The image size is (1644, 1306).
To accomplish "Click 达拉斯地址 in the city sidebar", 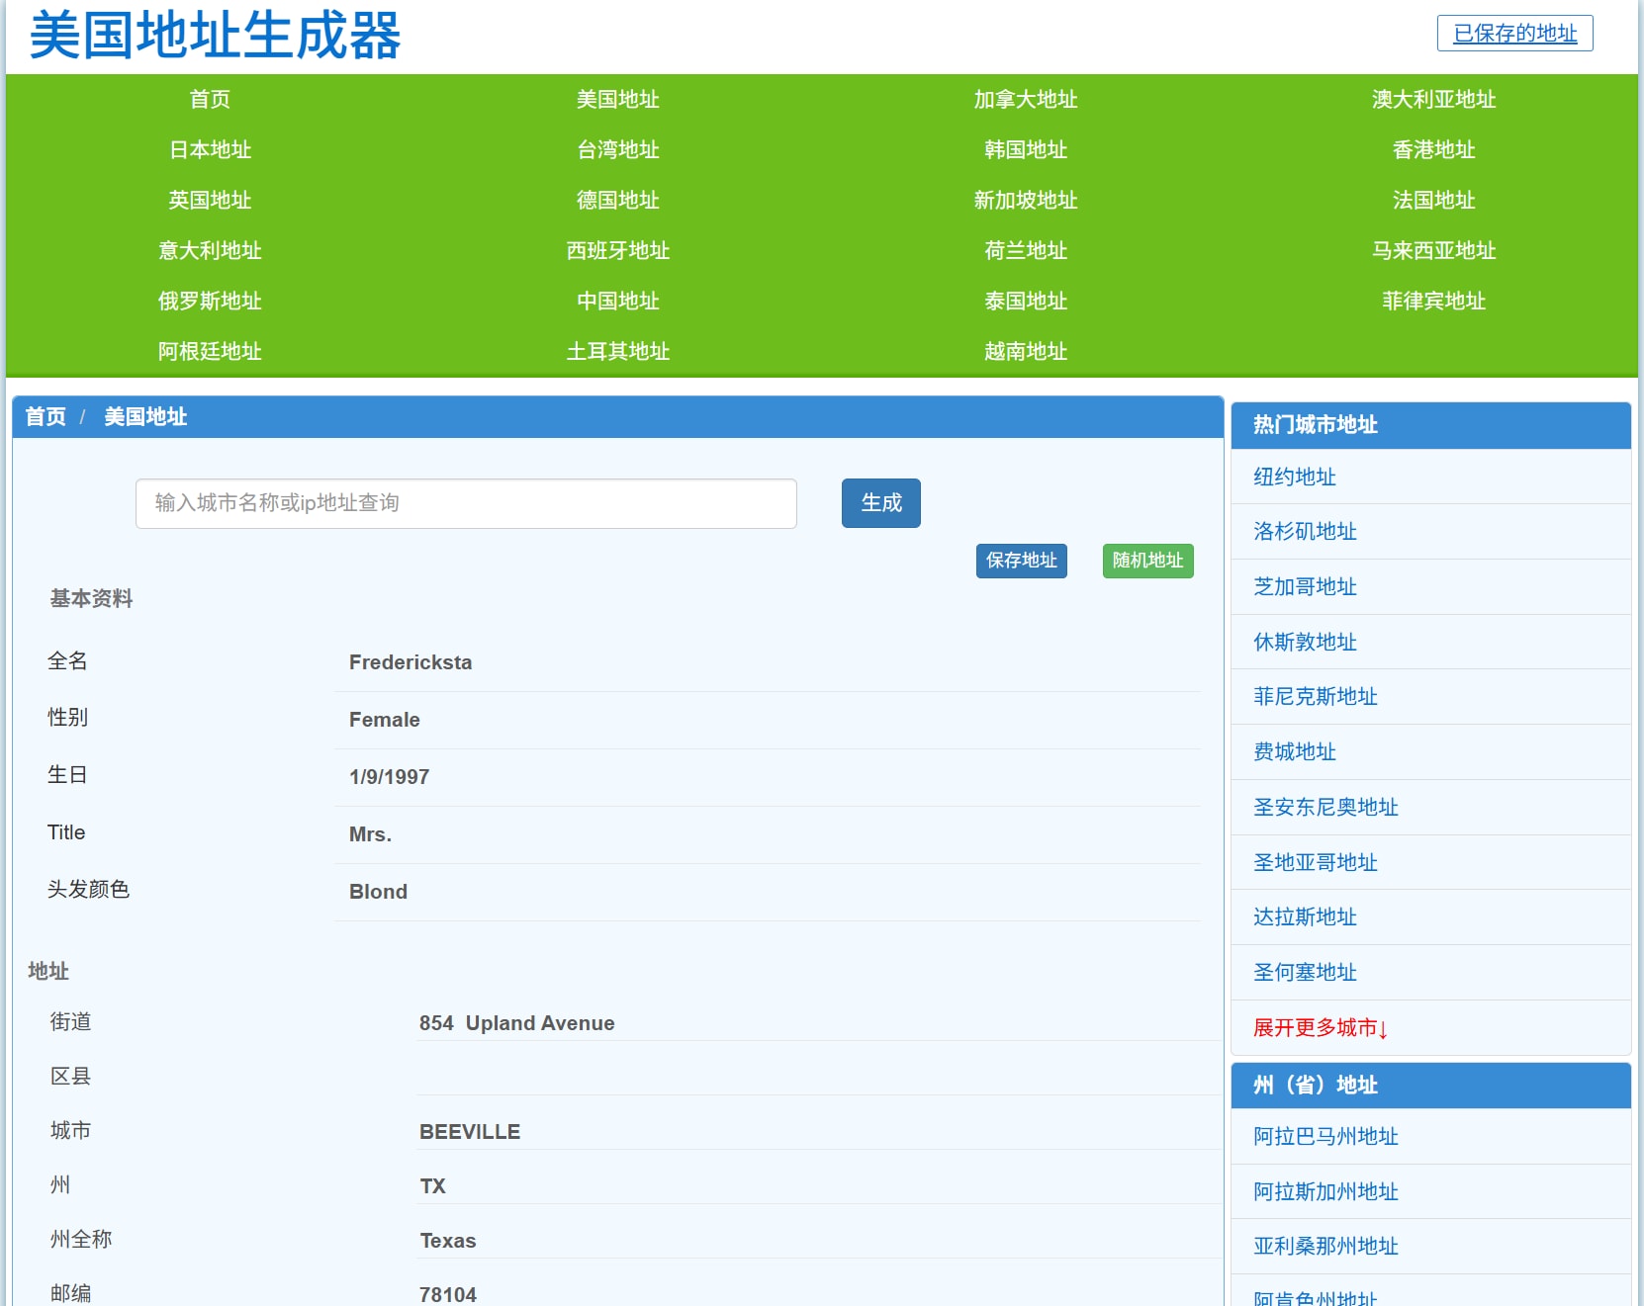I will (1304, 917).
